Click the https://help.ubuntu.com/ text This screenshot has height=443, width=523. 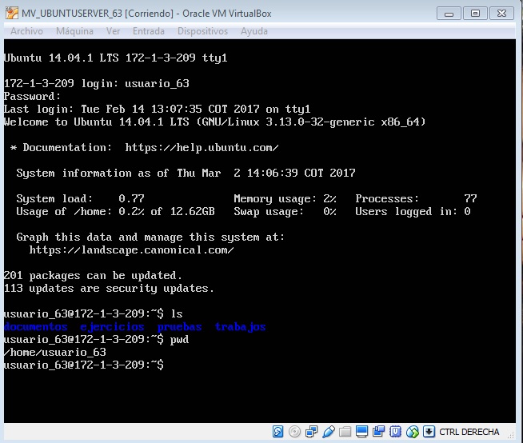click(202, 148)
